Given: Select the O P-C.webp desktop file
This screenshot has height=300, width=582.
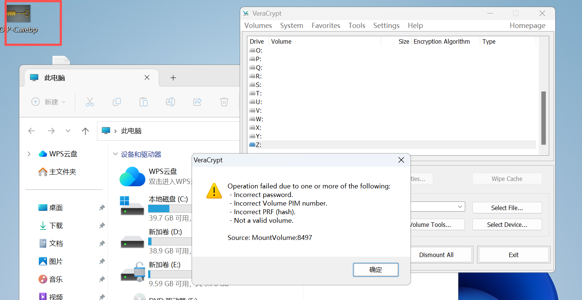Looking at the screenshot, I should click(19, 19).
